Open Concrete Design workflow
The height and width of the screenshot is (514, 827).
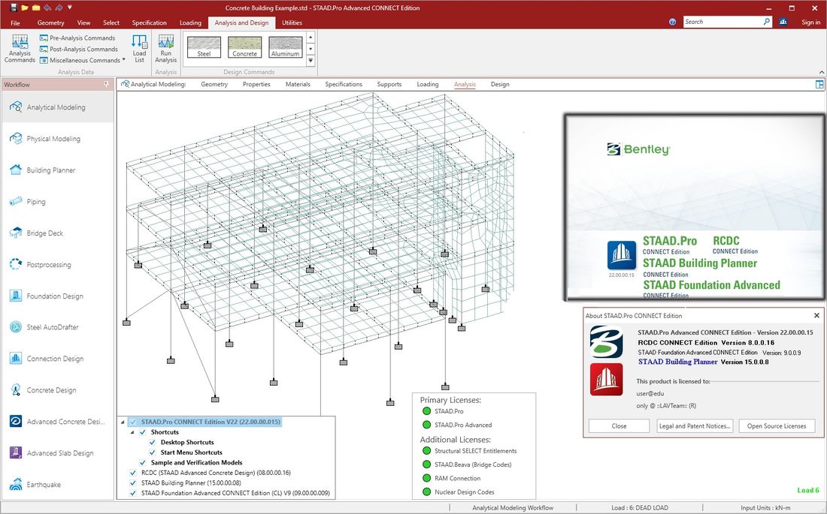(x=57, y=390)
